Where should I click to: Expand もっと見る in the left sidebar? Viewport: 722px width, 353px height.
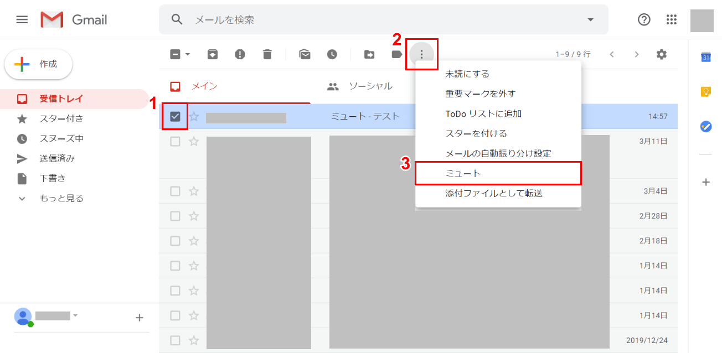(x=61, y=198)
